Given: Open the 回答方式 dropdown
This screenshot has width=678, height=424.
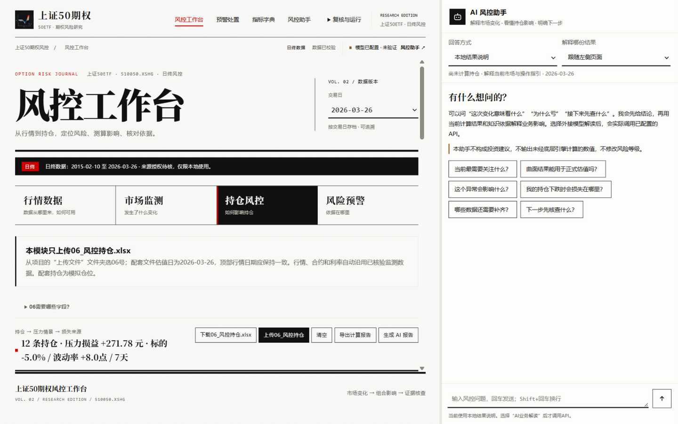Looking at the screenshot, I should 502,57.
